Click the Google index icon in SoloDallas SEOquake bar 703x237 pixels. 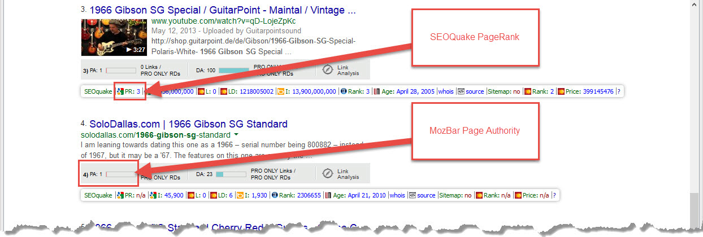coord(153,195)
